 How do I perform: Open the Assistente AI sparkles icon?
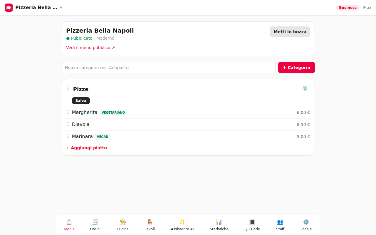182,222
